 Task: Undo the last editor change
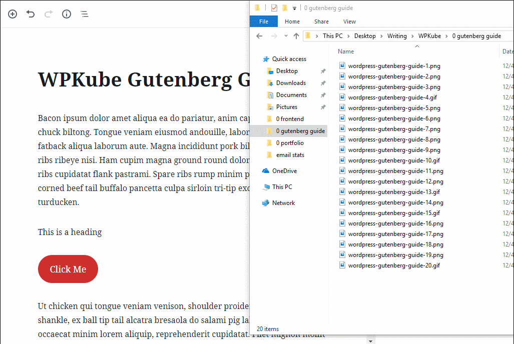click(31, 14)
